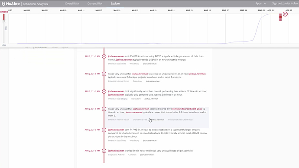
Task: Click Sign out, Javier Indan link
Action: coord(285,3)
